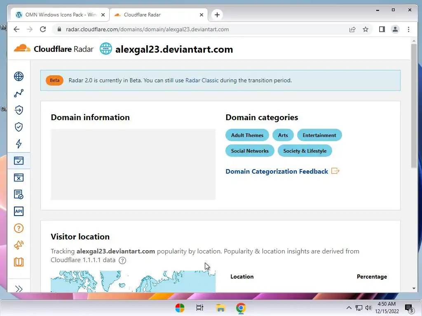Viewport: 422px width, 316px height.
Task: Select the shield with arrow sidebar icon
Action: tap(19, 110)
